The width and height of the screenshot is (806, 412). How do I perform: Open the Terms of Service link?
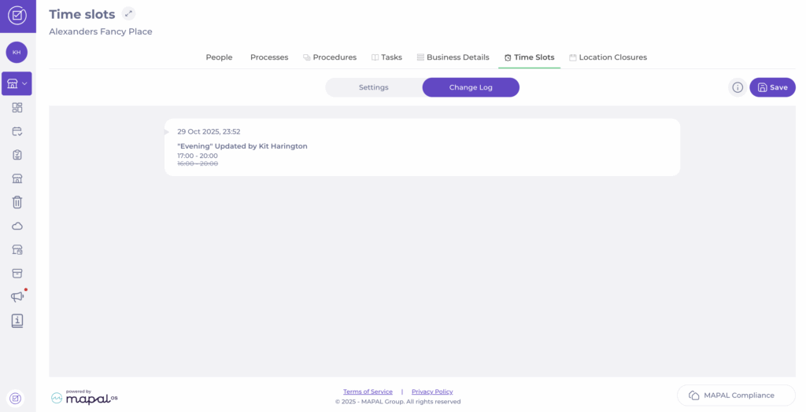coord(368,392)
